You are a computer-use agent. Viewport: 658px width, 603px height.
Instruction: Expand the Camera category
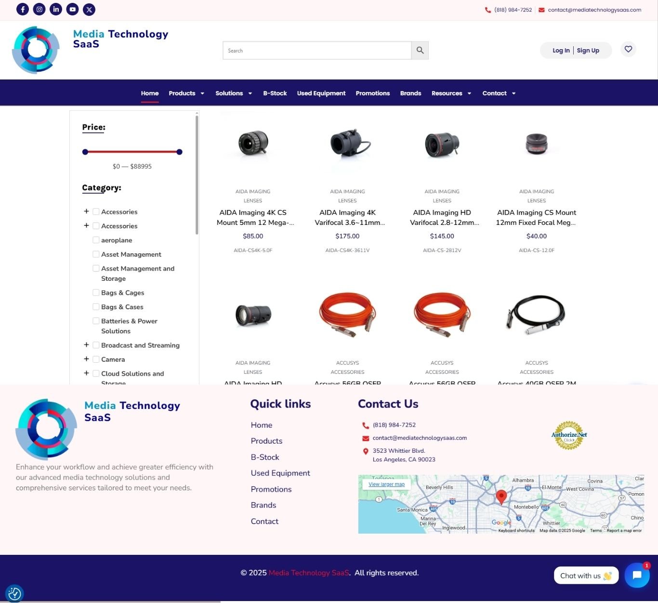tap(86, 359)
